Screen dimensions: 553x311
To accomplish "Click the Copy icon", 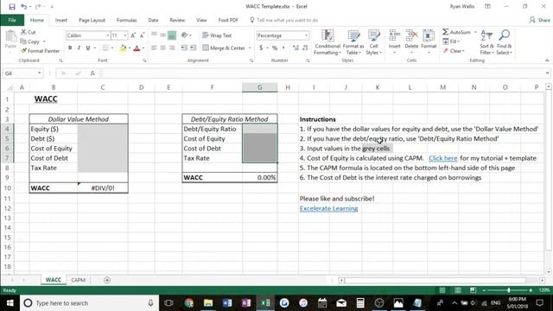I will (23, 41).
